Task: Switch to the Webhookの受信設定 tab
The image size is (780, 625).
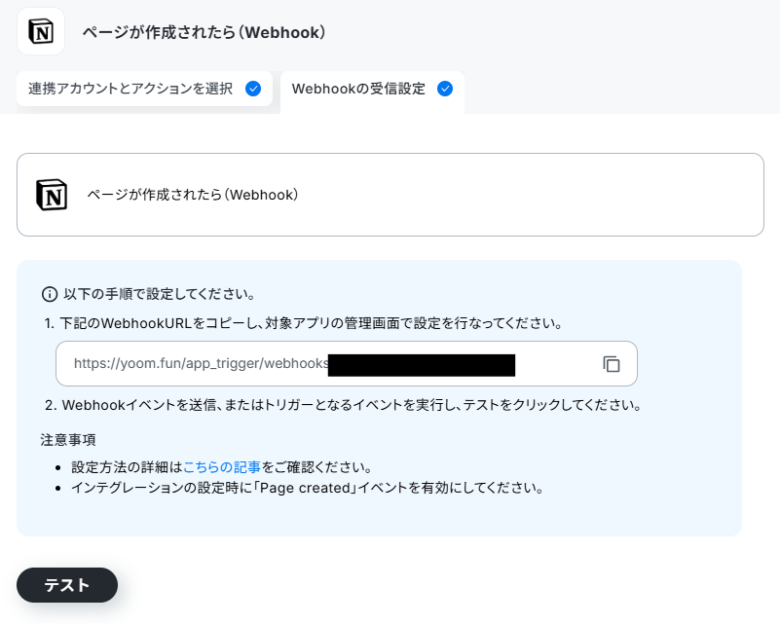Action: click(x=372, y=92)
